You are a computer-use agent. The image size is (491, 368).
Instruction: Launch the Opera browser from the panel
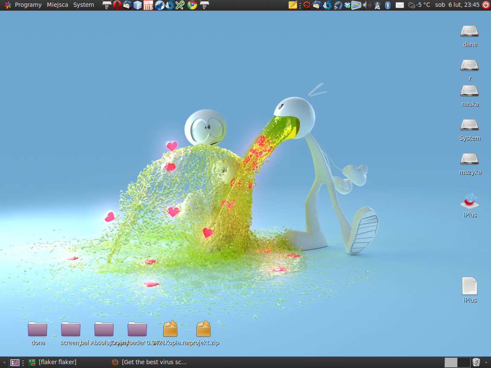(117, 5)
